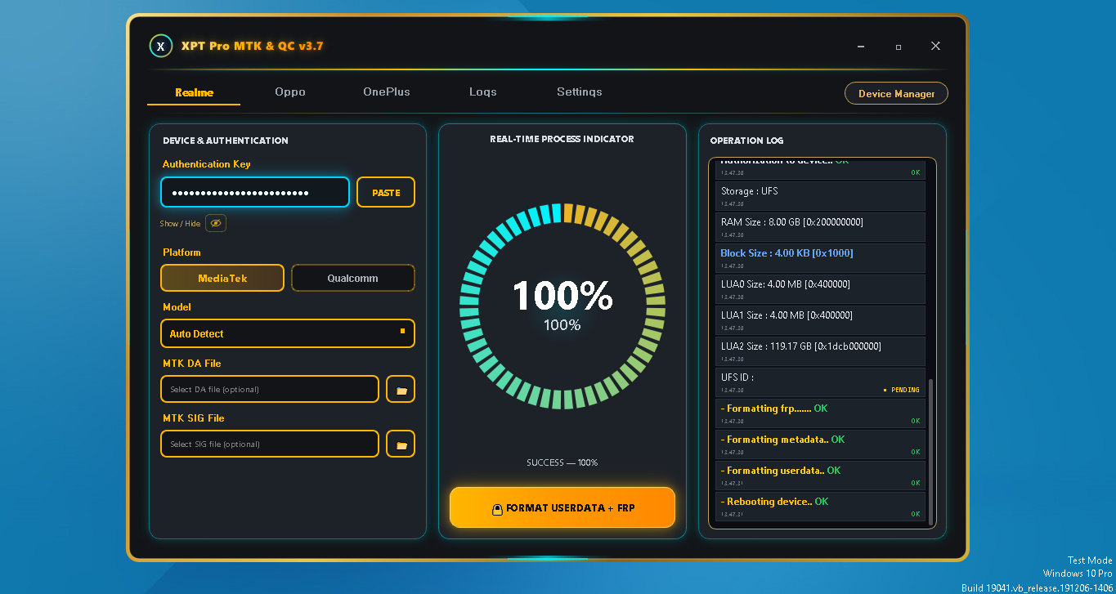Minimize the XPT Pro window
1116x594 pixels.
[860, 47]
